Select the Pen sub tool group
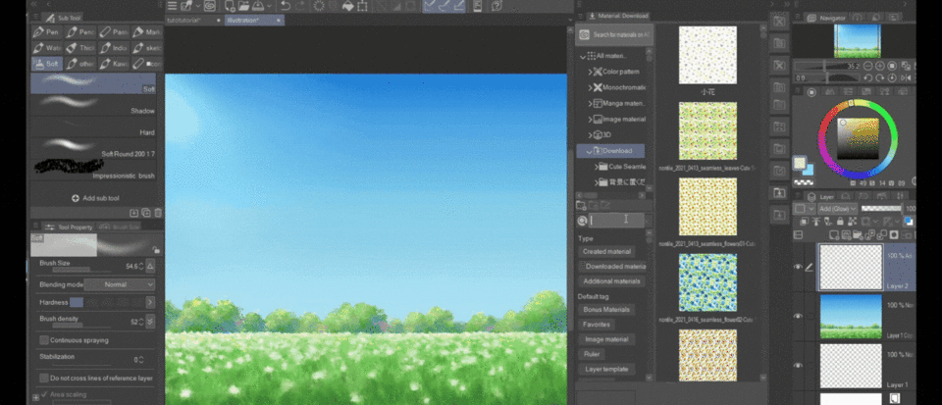The height and width of the screenshot is (405, 942). [46, 31]
